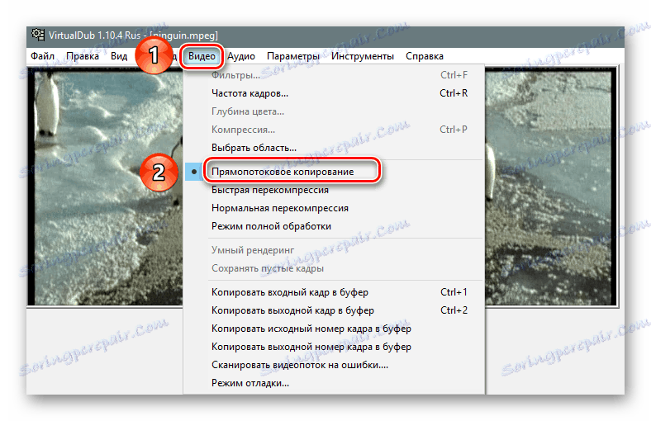Open the Справка menu
The width and height of the screenshot is (651, 421).
[x=425, y=56]
